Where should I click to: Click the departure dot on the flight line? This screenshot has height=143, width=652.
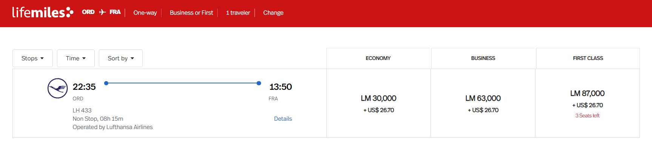click(106, 83)
